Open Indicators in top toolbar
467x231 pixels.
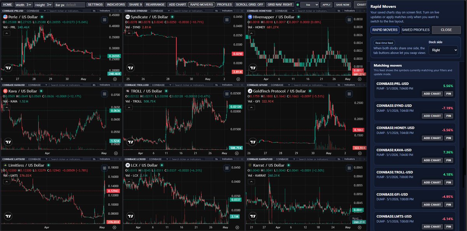tap(116, 5)
